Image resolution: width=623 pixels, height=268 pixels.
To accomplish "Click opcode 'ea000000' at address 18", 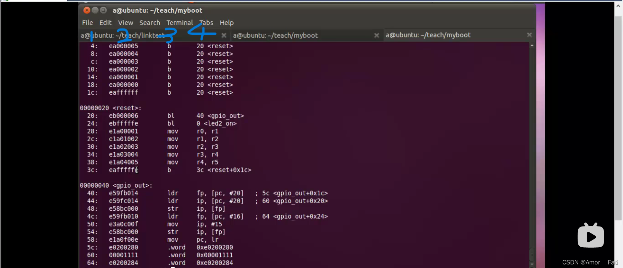I will tap(123, 85).
